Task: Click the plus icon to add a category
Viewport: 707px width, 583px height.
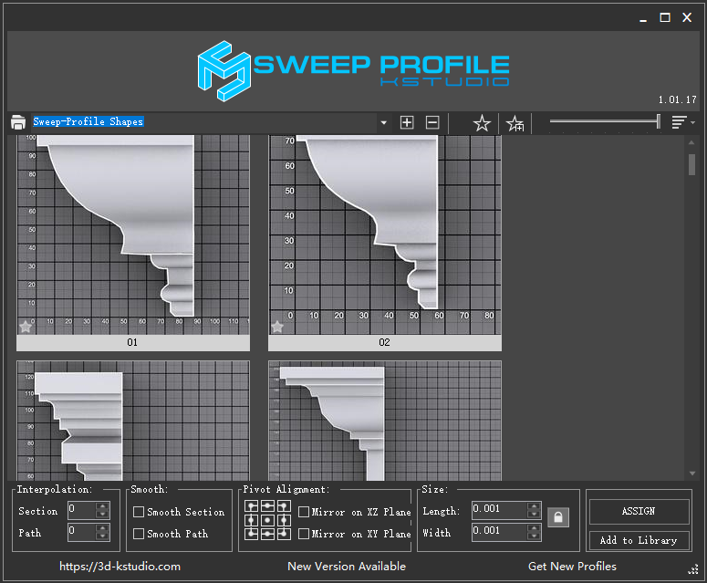Action: [x=407, y=122]
